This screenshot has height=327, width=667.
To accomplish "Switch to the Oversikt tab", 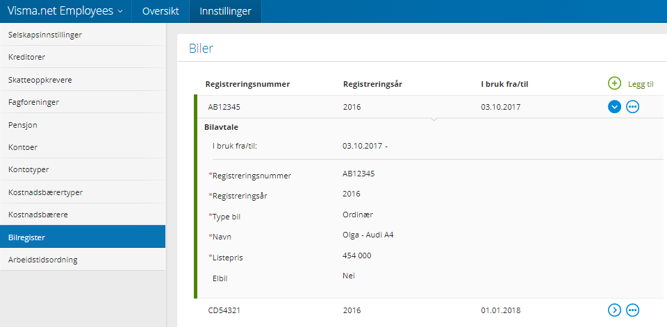I will pyautogui.click(x=160, y=11).
